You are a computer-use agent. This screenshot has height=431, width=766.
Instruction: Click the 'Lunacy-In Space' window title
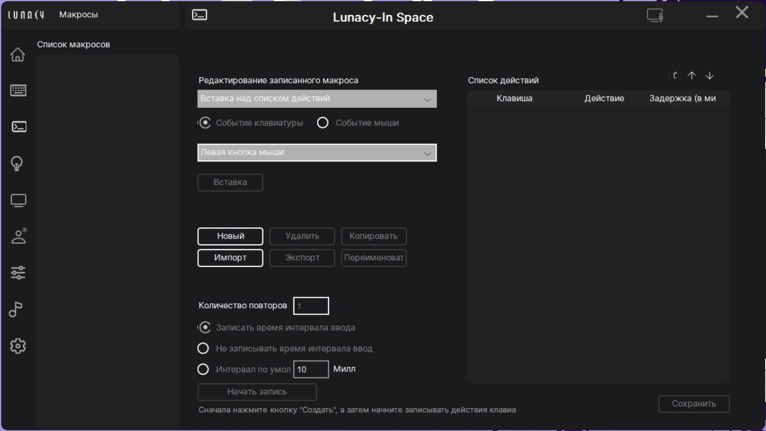coord(383,18)
